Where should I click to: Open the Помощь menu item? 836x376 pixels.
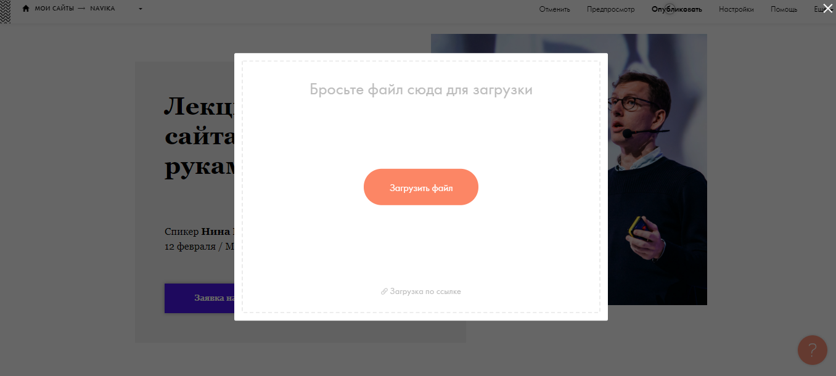point(784,9)
